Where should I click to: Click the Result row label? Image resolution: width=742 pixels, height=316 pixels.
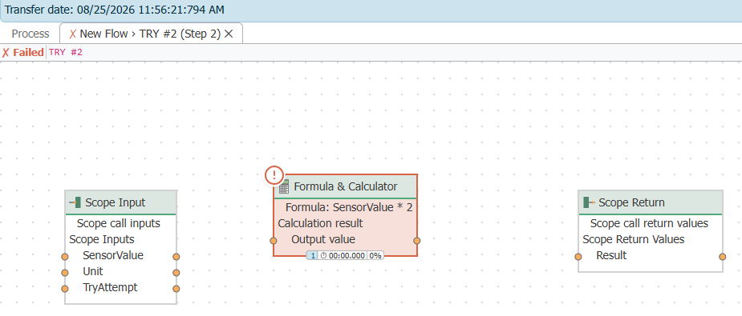(x=611, y=255)
